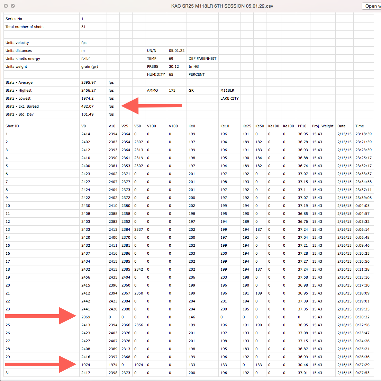Screen dimensions: 381x381
Task: Click the 101.49 standard deviation value
Action: (x=87, y=114)
